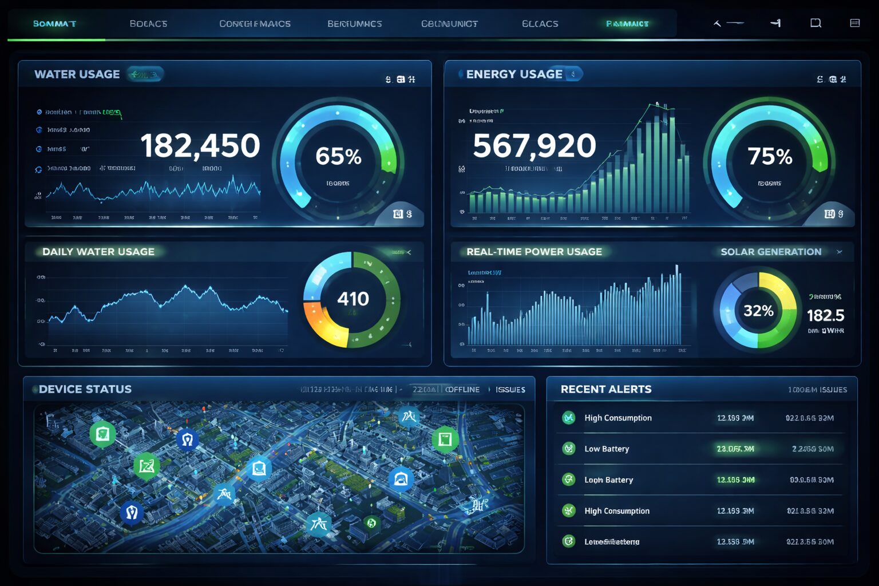Toggle the switch next to Energy Usage title

tap(573, 73)
